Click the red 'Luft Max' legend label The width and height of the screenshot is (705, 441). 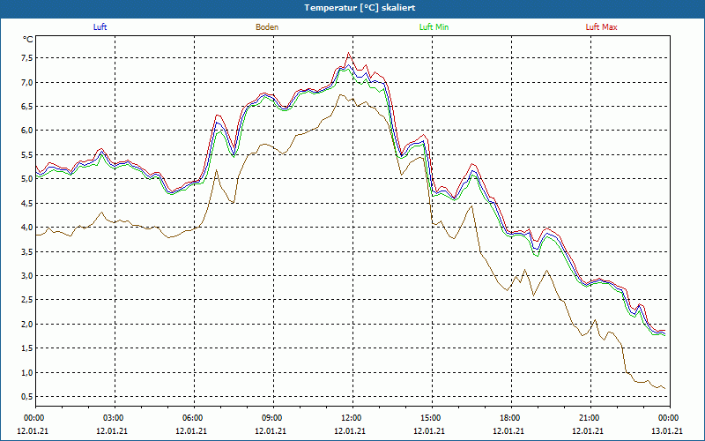pyautogui.click(x=601, y=27)
